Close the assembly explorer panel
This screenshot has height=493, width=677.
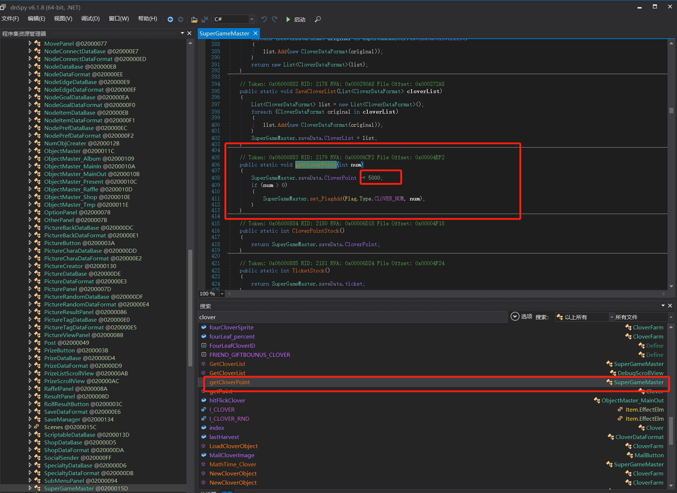[x=189, y=33]
